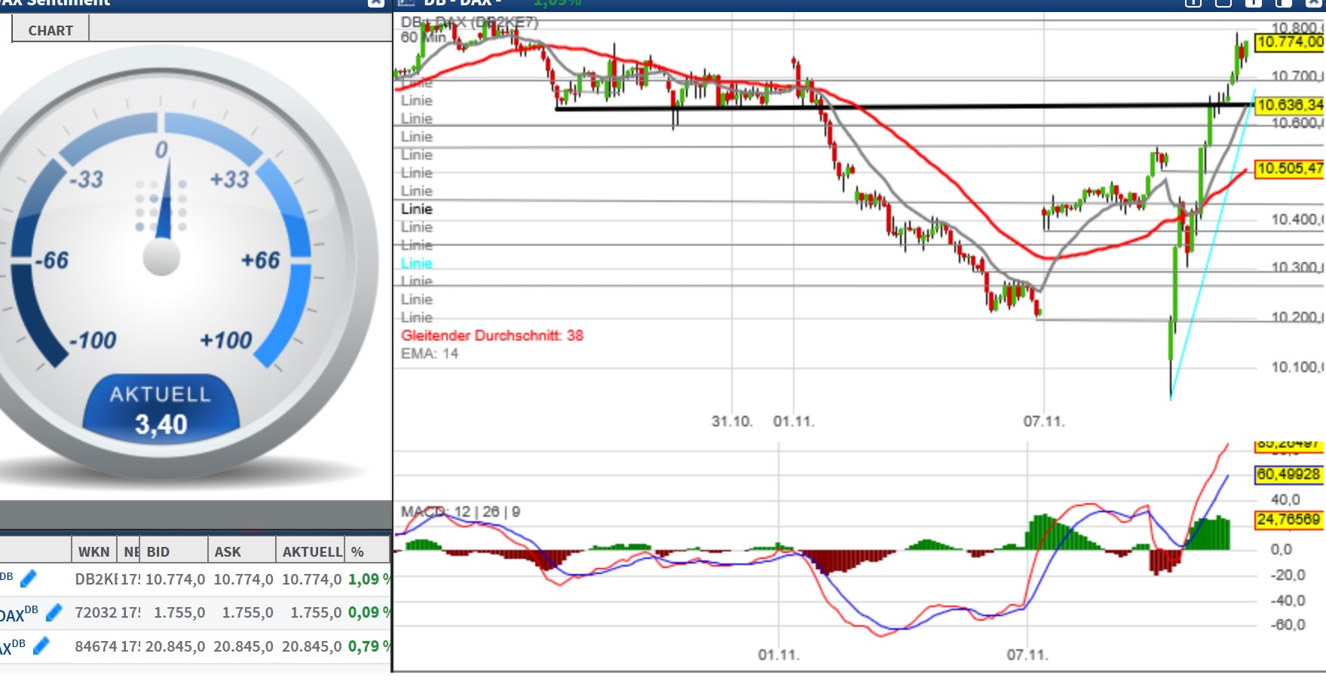The image size is (1326, 687).
Task: Toggle visibility of the cyan Linie indicator
Action: (416, 263)
